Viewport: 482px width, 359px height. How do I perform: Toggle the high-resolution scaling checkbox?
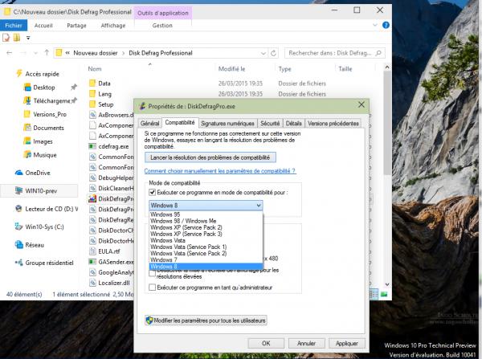[152, 273]
